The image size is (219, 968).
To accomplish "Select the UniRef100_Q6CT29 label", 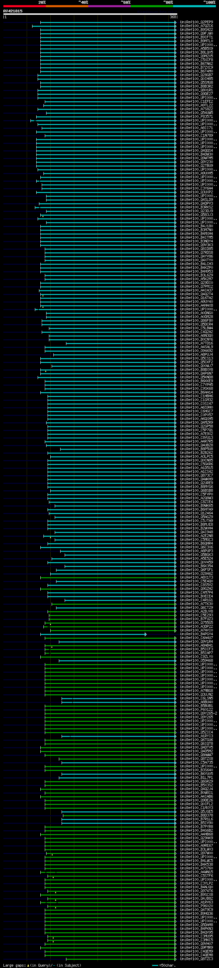I will tap(196, 608).
